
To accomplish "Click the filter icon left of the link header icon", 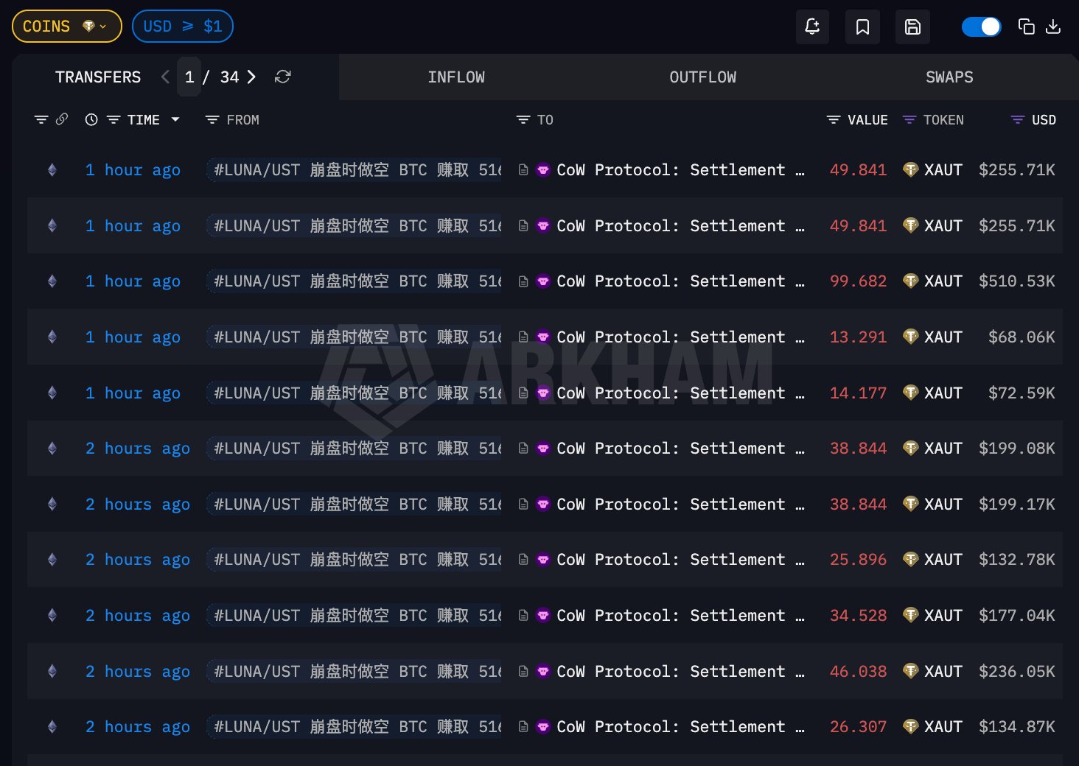I will click(x=41, y=119).
